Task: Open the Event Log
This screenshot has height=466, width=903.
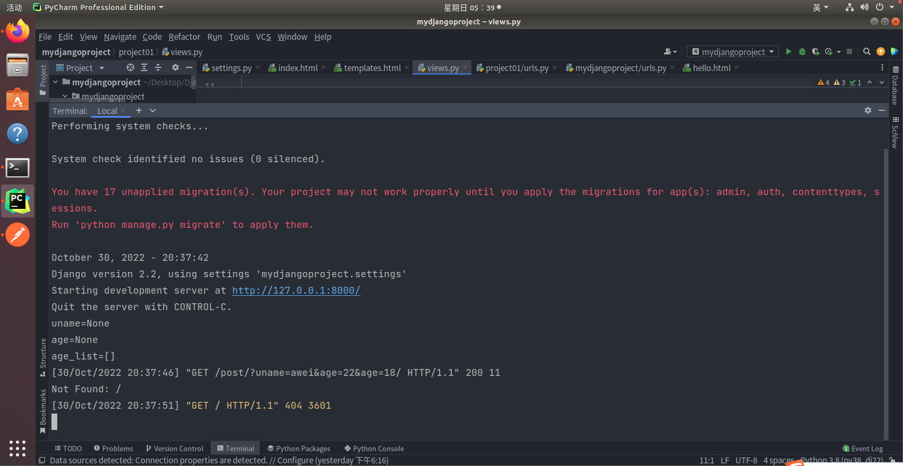Action: click(863, 449)
